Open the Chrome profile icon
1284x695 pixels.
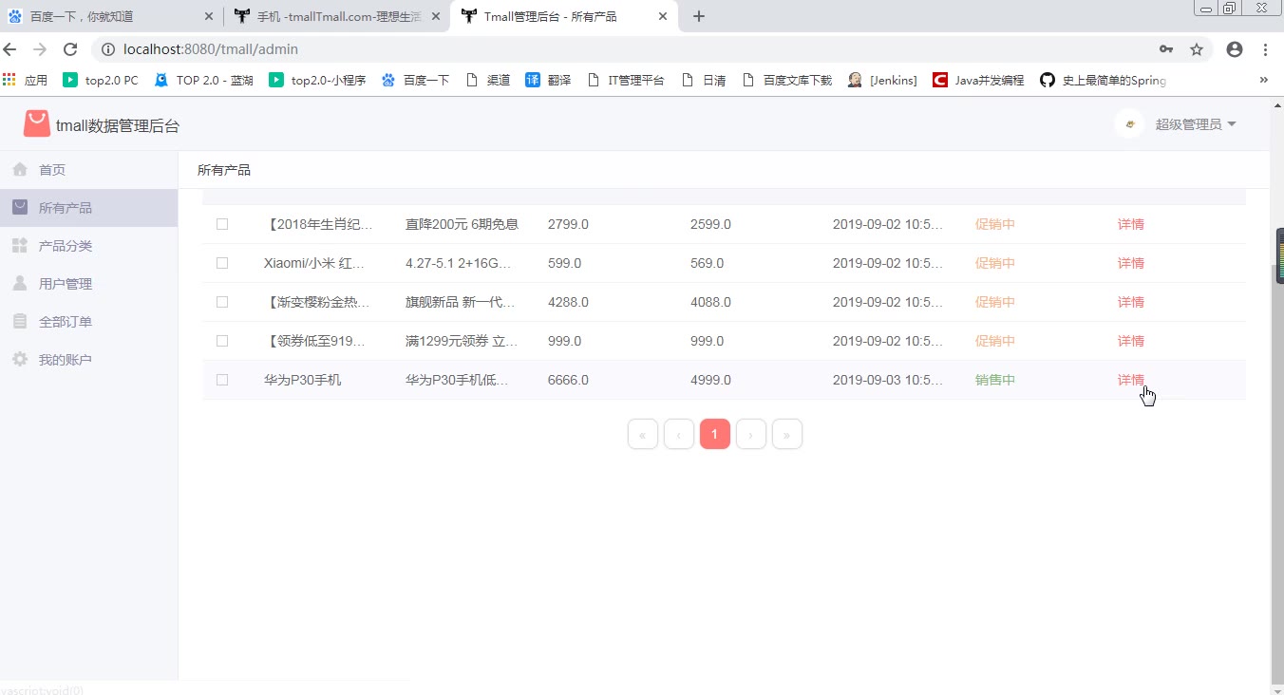[1235, 49]
